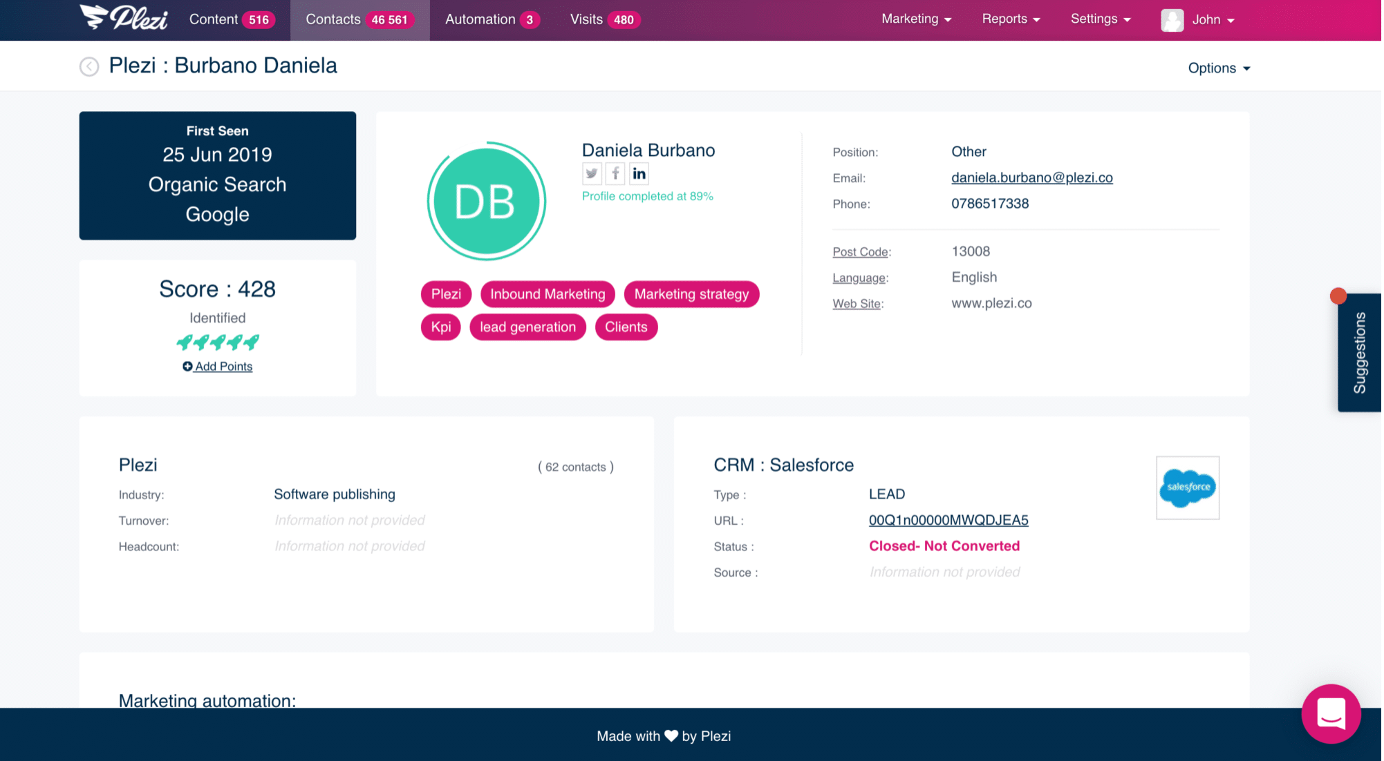Image resolution: width=1384 pixels, height=761 pixels.
Task: Click Profile completed at 89% text
Action: click(648, 196)
